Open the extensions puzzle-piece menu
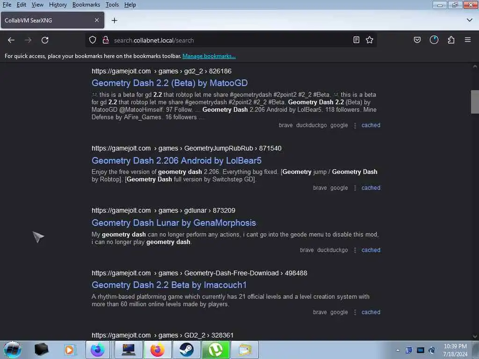The width and height of the screenshot is (479, 359). [x=451, y=40]
